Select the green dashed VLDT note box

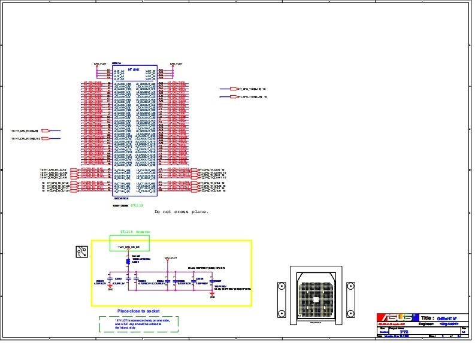click(x=138, y=324)
